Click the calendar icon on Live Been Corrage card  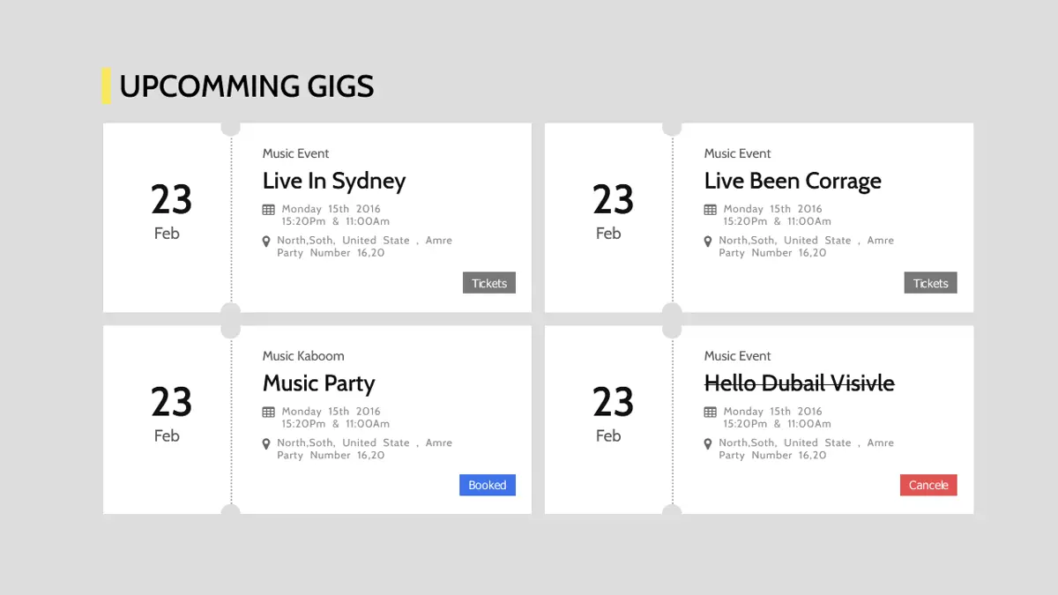[x=708, y=209]
